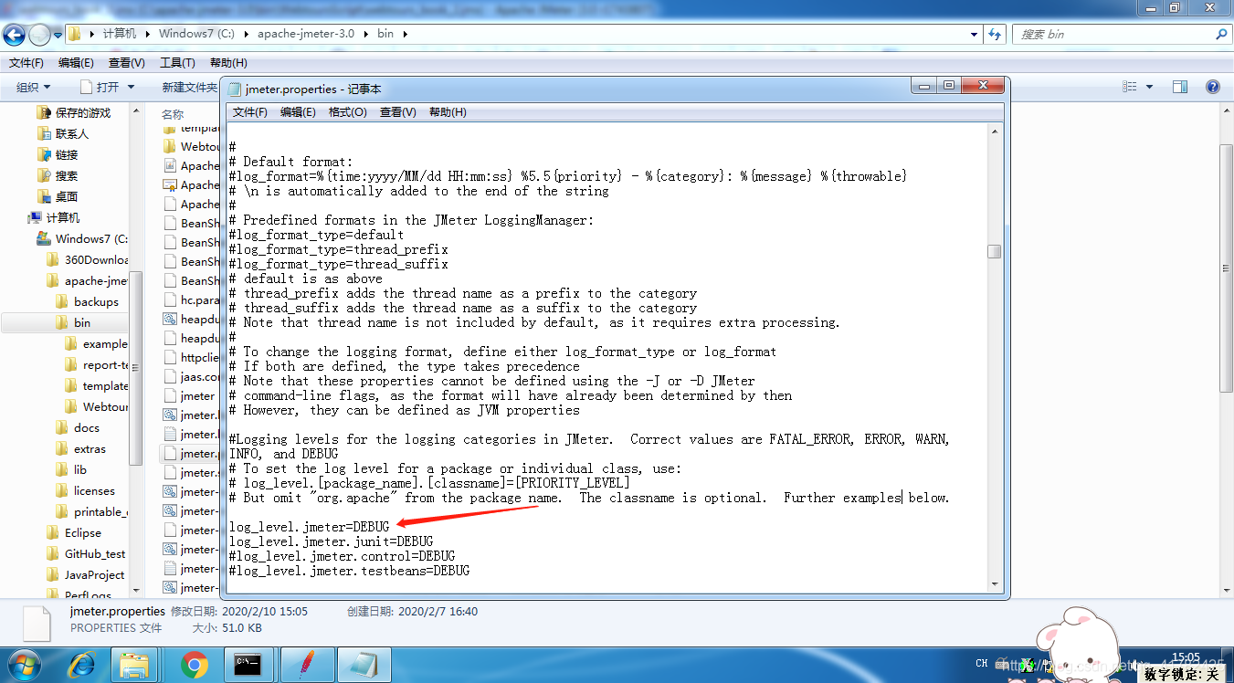Open Notepad 帮助(H) menu
1234x683 pixels.
(447, 111)
